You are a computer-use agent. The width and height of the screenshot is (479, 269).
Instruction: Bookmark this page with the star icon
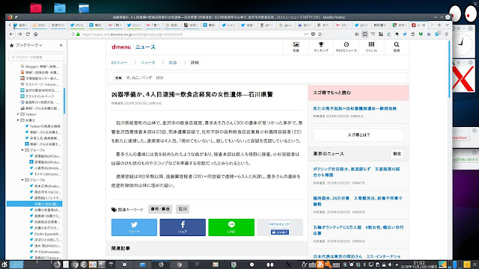[x=320, y=34]
